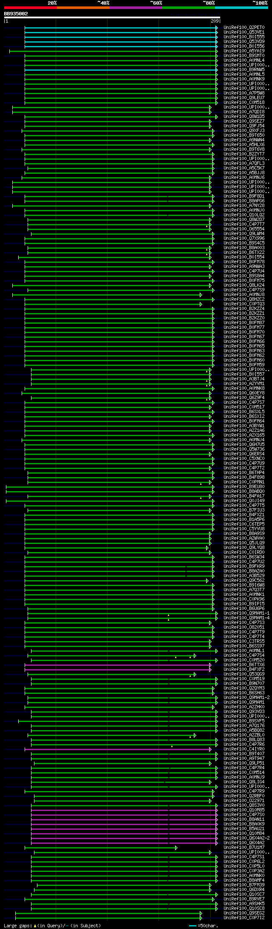The width and height of the screenshot is (272, 929).
Task: Select hit UniRef100_B4FXF2
Action: click(x=244, y=670)
